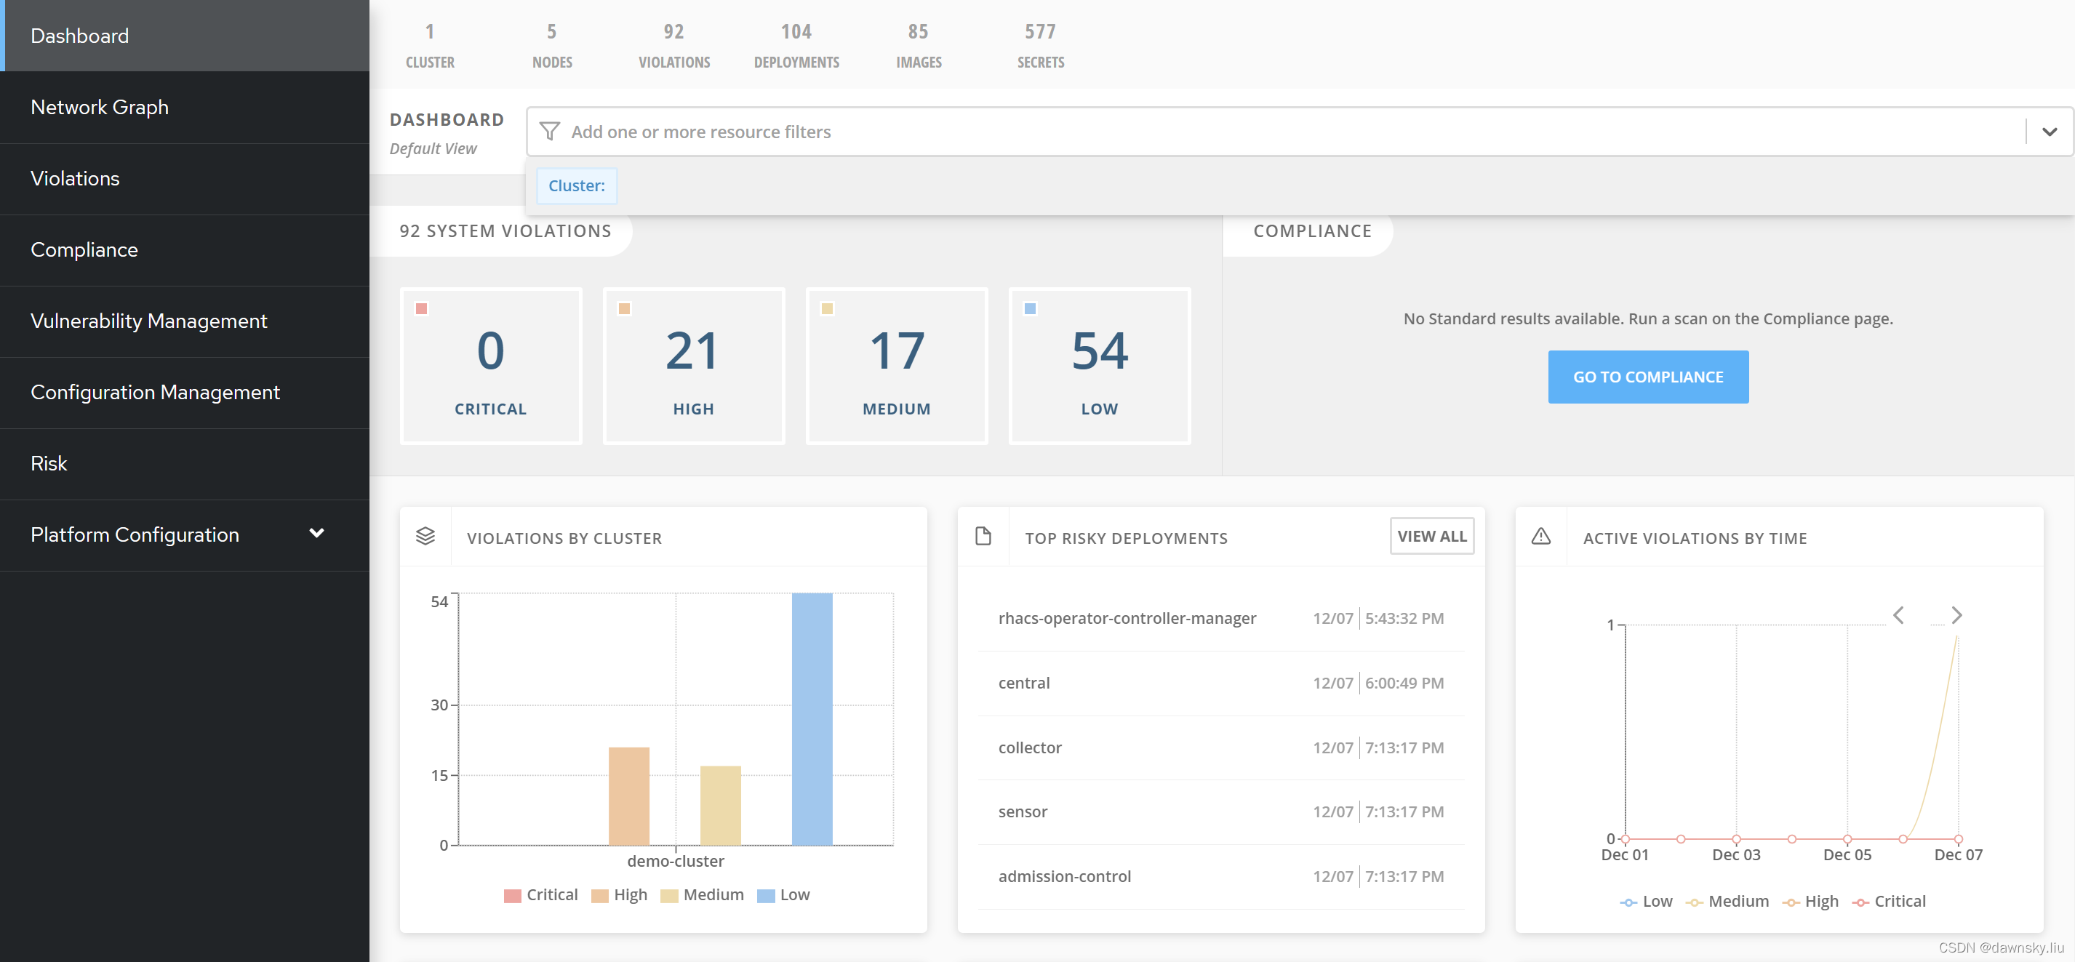Screen dimensions: 2075x962
Task: Click the High bar in cluster chart
Action: coord(628,796)
